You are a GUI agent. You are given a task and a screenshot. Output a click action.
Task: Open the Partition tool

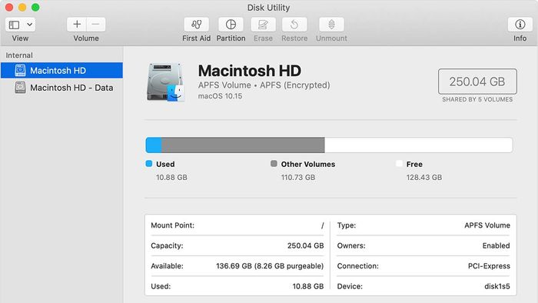coord(231,25)
